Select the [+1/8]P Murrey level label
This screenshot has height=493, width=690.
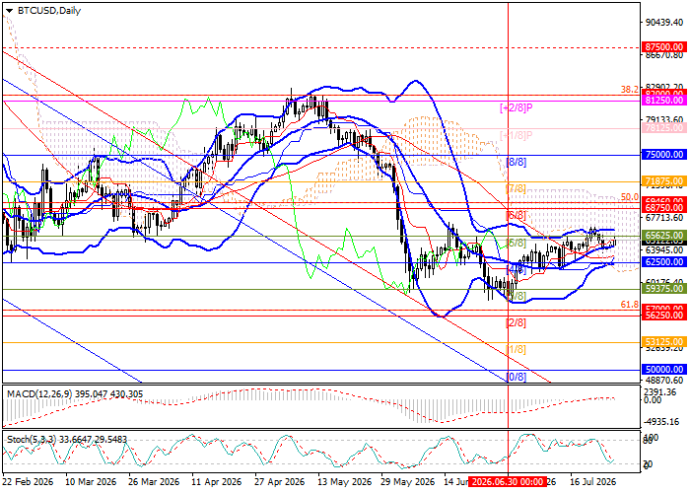(517, 135)
